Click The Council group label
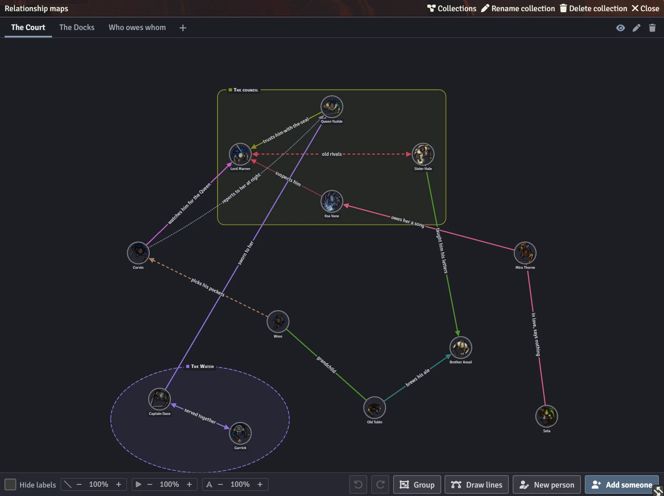The width and height of the screenshot is (664, 496). click(246, 90)
